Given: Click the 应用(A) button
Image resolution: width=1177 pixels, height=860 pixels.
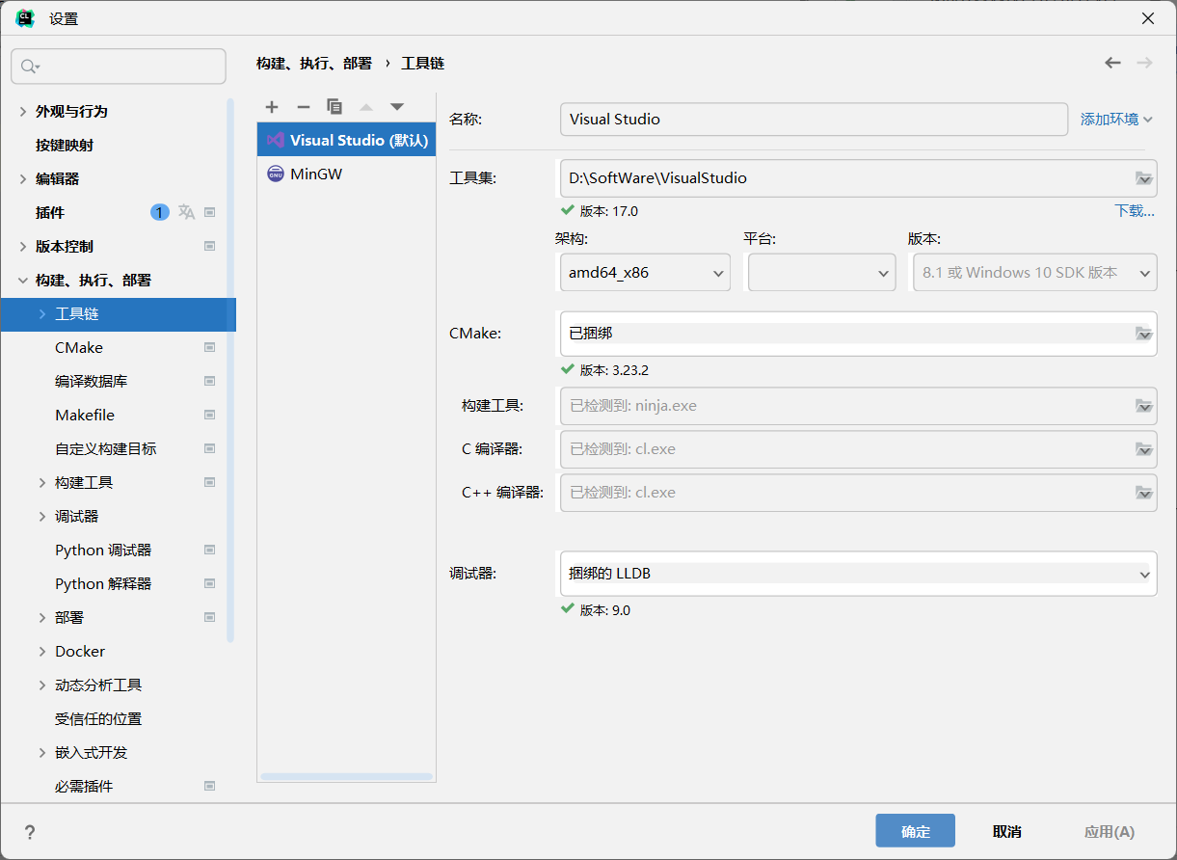Looking at the screenshot, I should point(1109,831).
